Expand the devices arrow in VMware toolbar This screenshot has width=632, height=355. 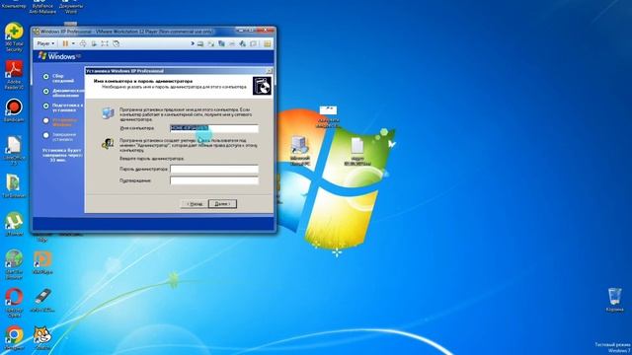click(x=193, y=43)
